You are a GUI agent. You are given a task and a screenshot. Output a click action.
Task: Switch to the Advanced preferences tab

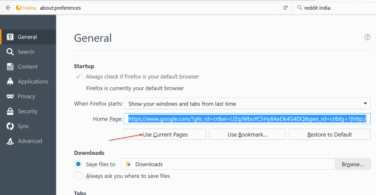click(30, 141)
